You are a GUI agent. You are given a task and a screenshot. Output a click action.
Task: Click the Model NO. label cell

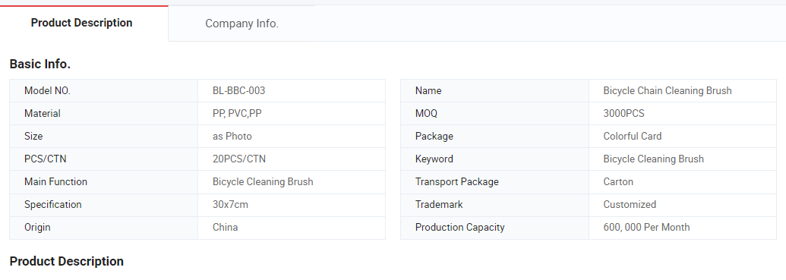click(x=104, y=90)
